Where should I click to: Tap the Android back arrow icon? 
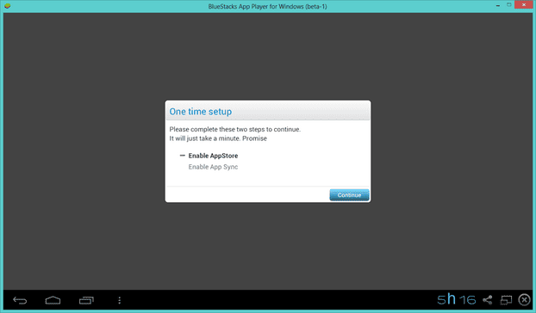click(20, 300)
